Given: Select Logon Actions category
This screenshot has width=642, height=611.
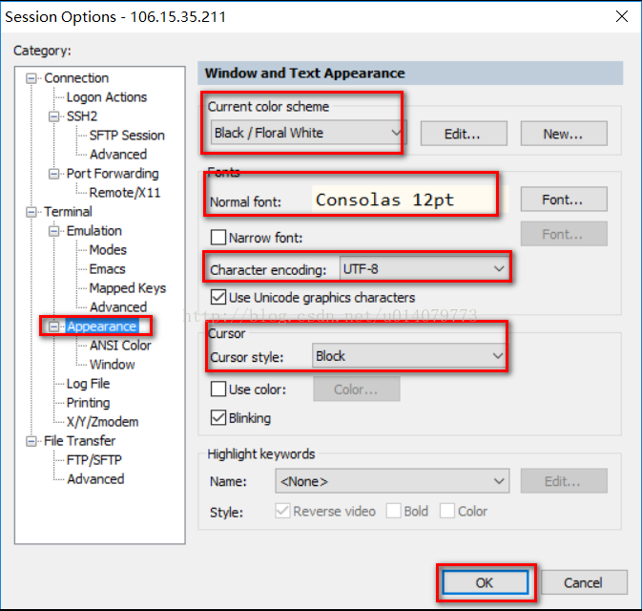Looking at the screenshot, I should coord(107,97).
